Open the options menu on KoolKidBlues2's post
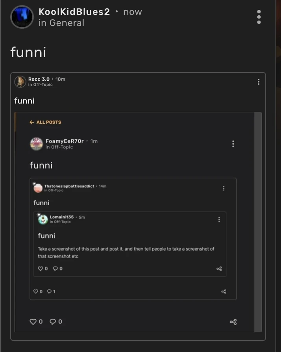 (259, 17)
